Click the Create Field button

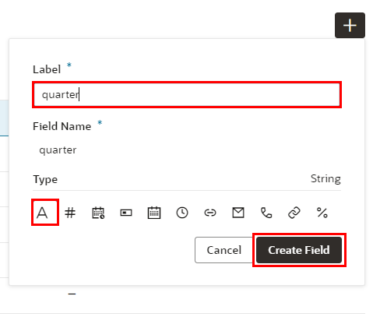point(299,250)
